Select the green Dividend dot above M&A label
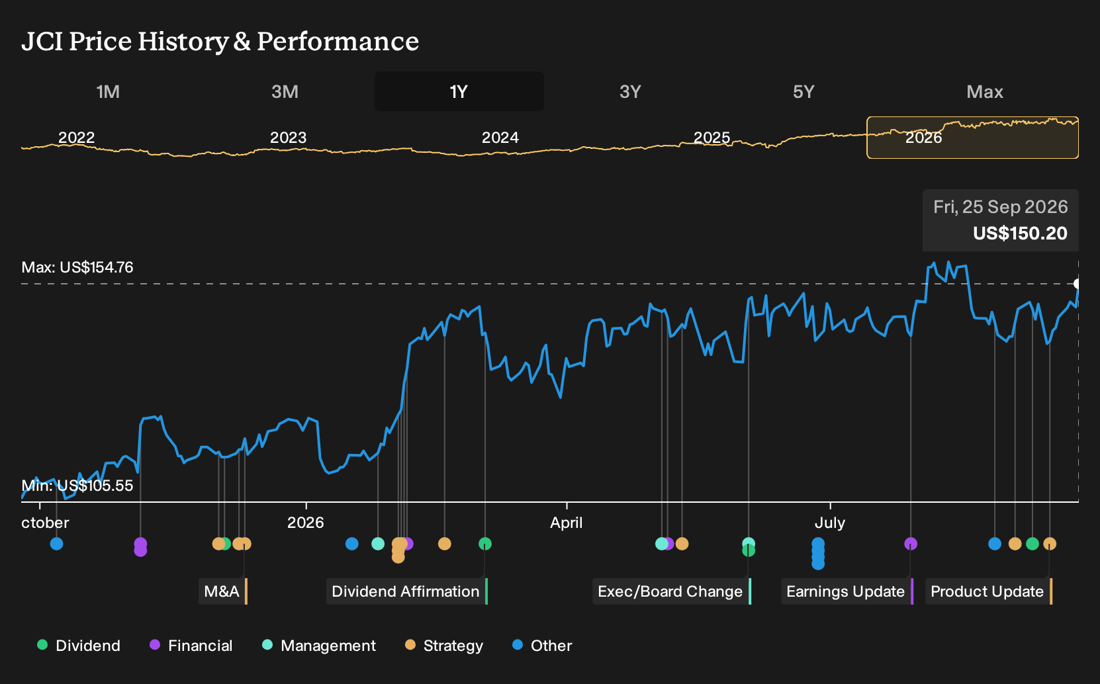Viewport: 1100px width, 684px height. pos(225,544)
